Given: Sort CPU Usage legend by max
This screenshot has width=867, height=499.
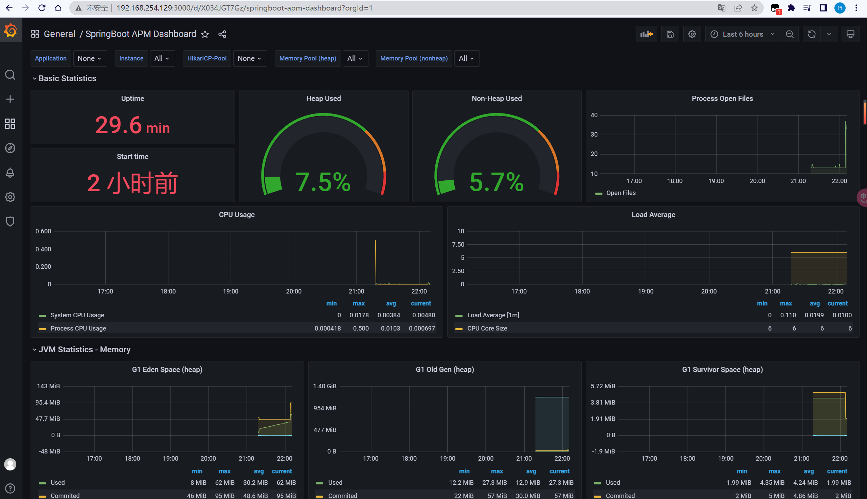Looking at the screenshot, I should click(359, 304).
